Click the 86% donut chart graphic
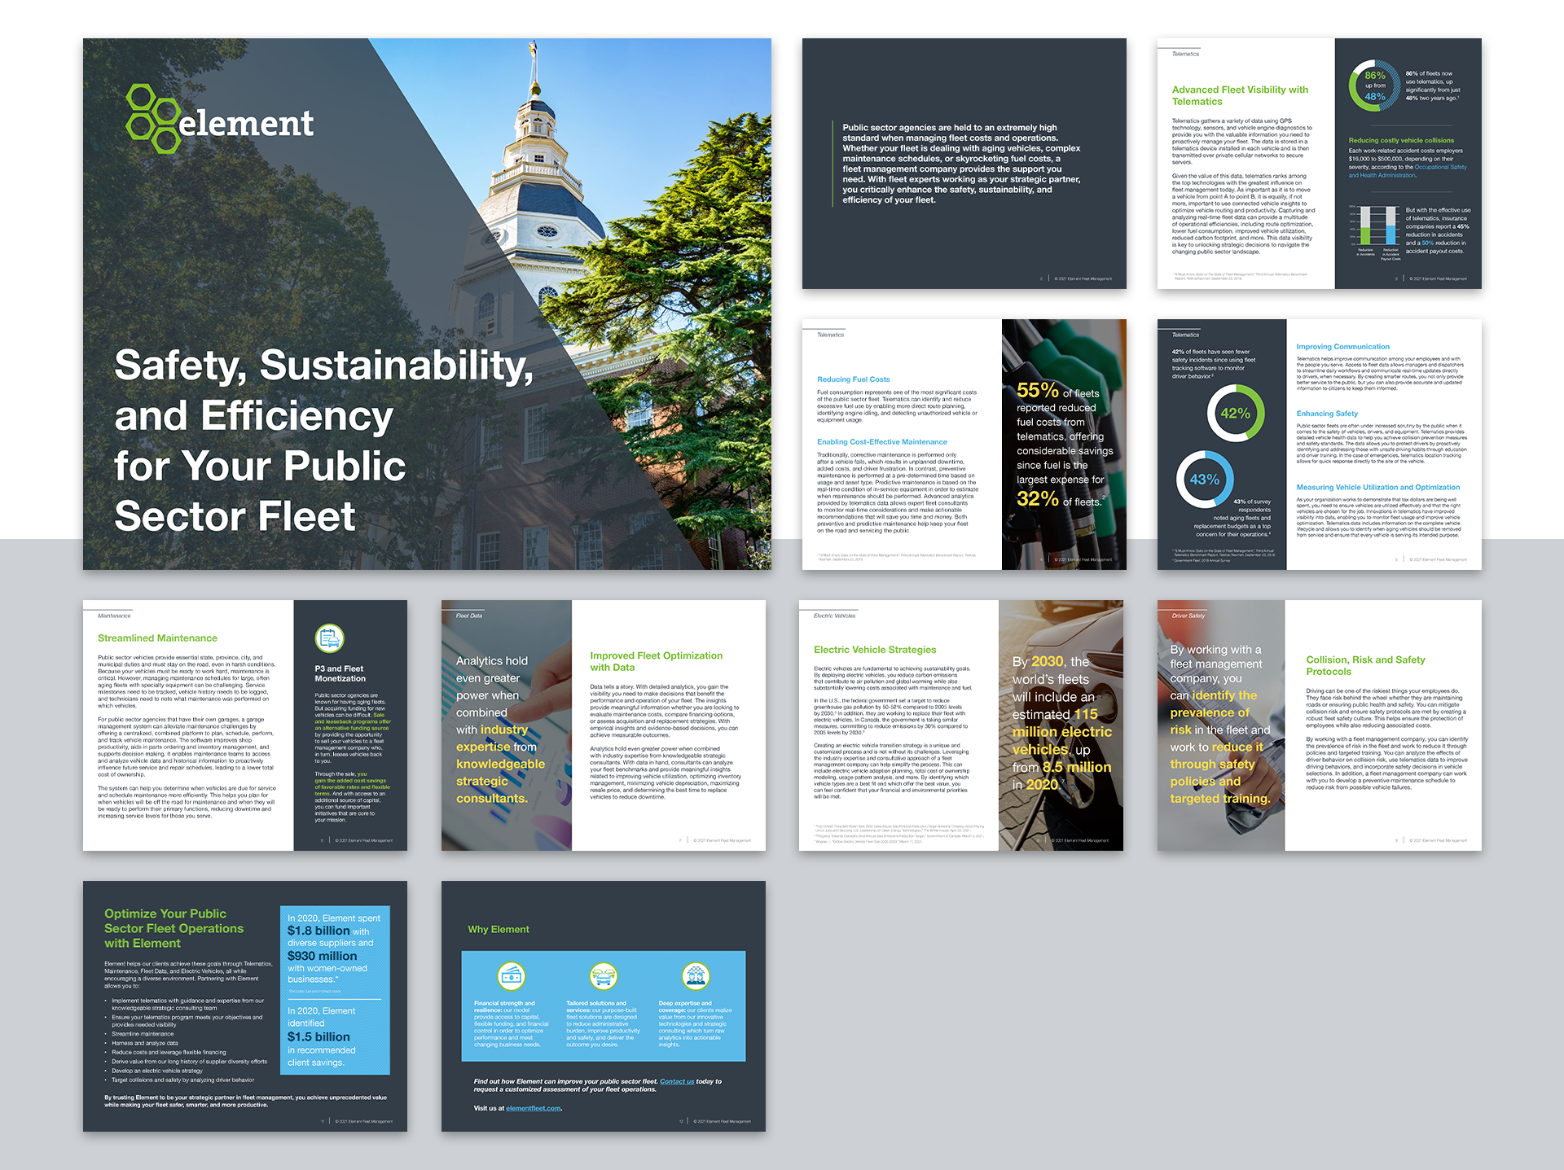 [1374, 85]
